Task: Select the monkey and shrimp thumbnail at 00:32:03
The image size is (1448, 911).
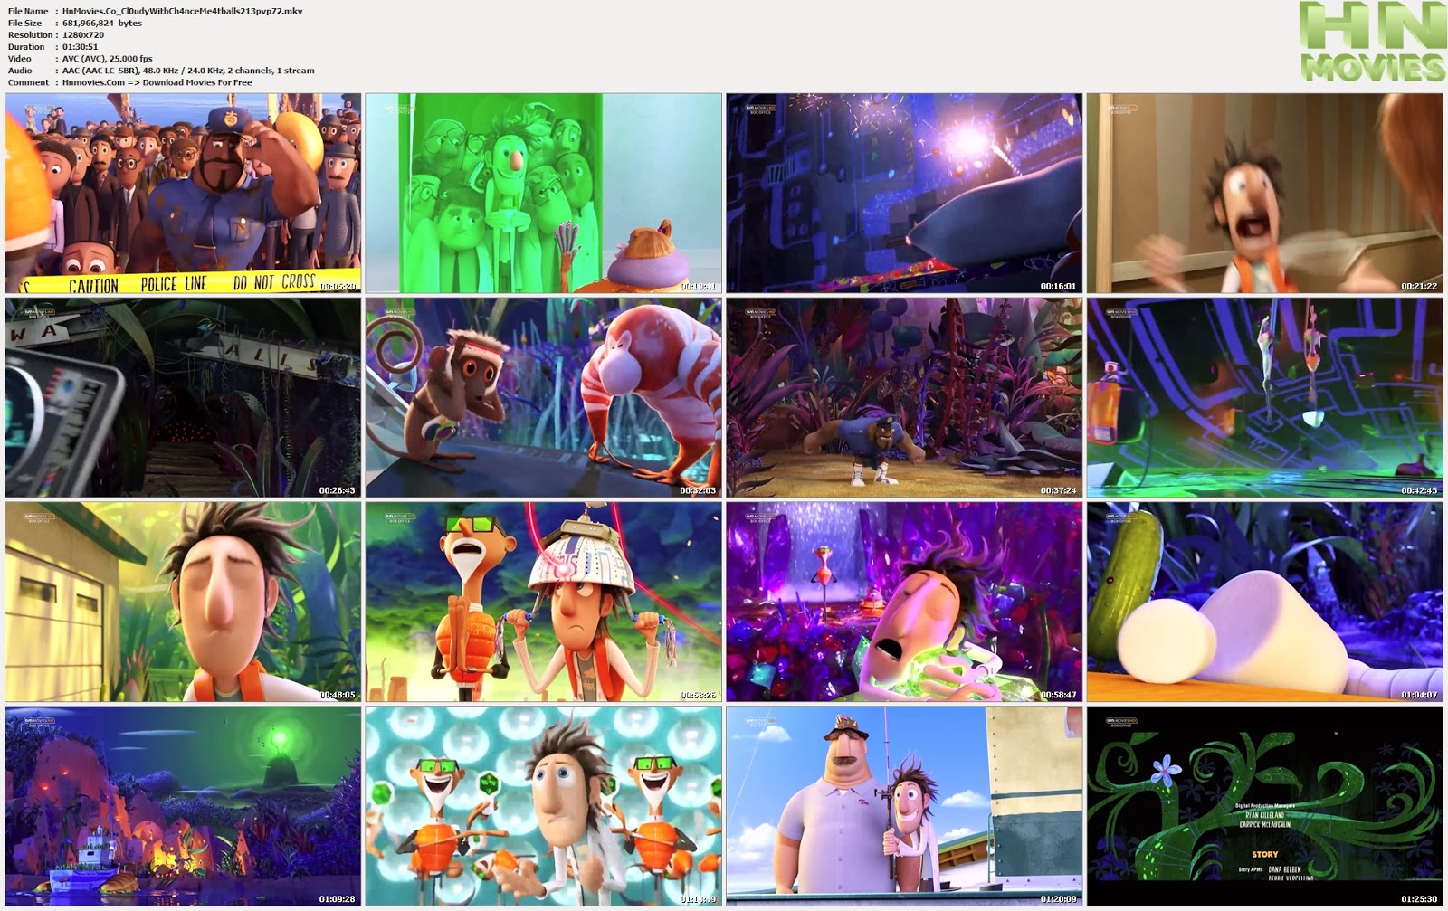Action: [x=543, y=398]
